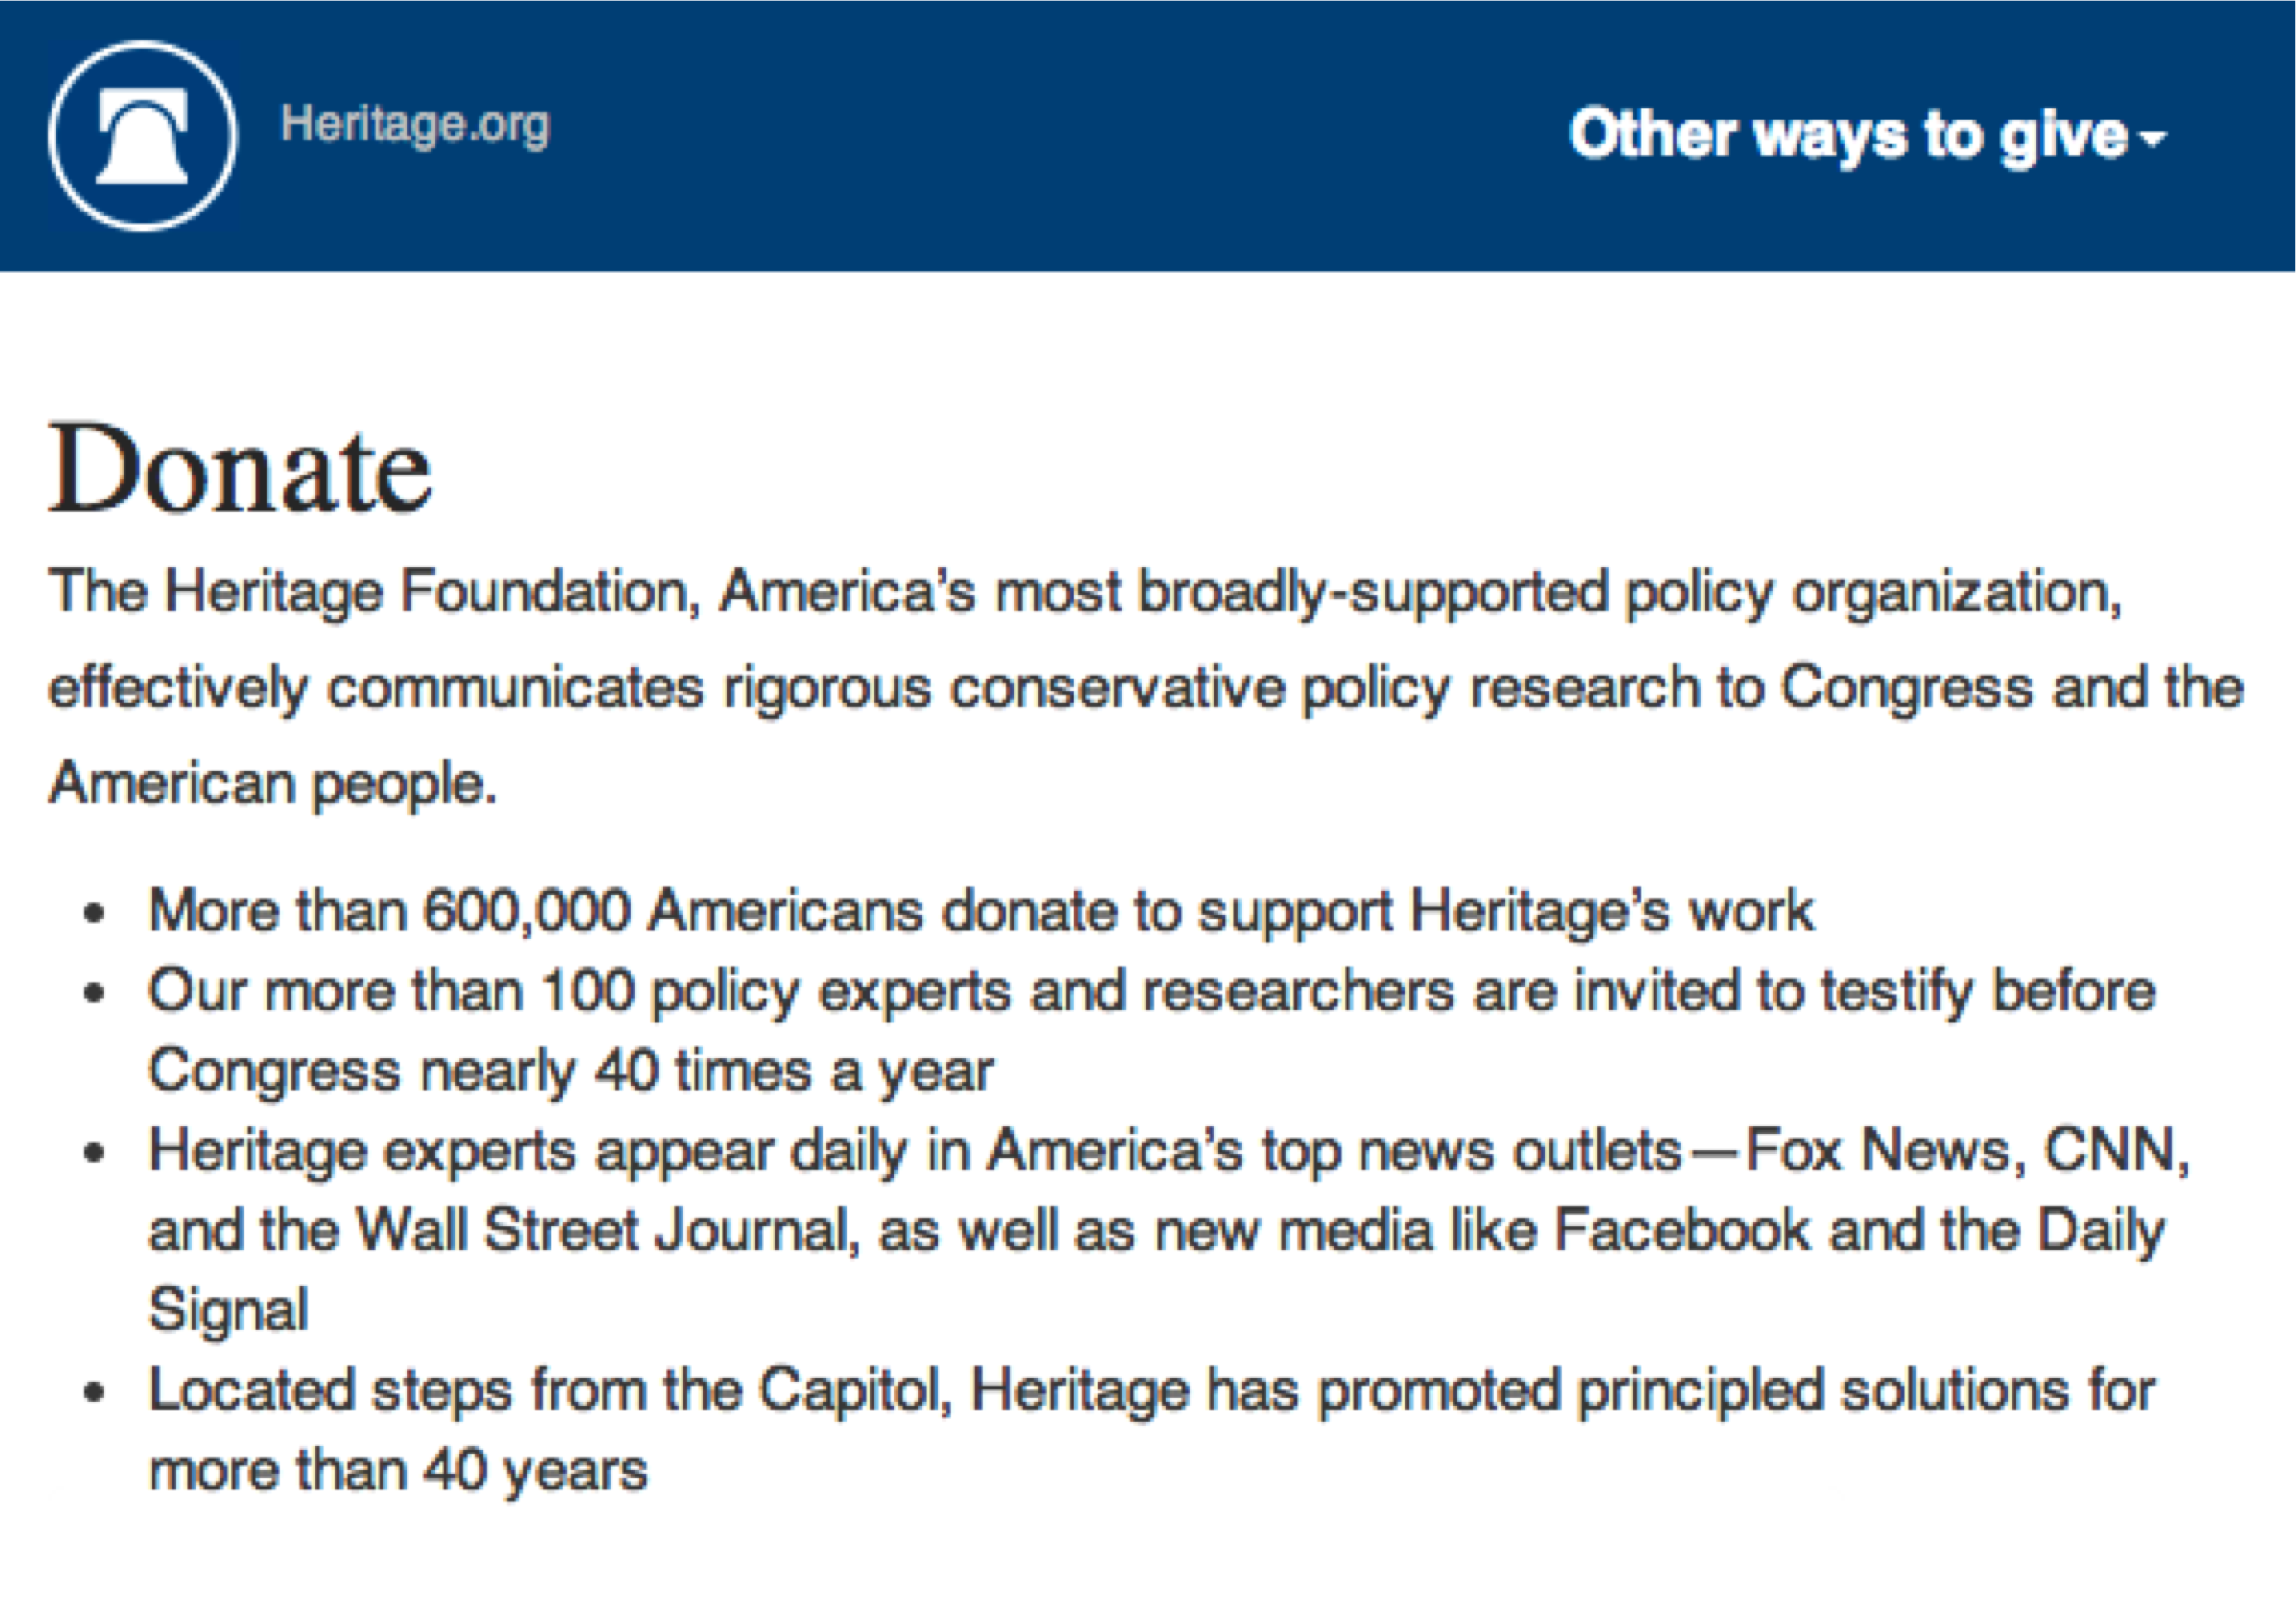
Task: Click the Heritage Foundation bell logo
Action: pyautogui.click(x=143, y=136)
